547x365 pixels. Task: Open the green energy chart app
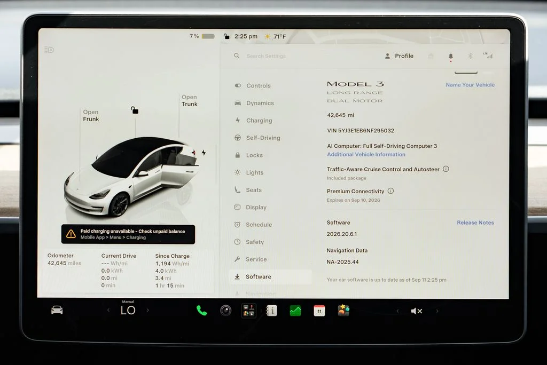(x=295, y=311)
